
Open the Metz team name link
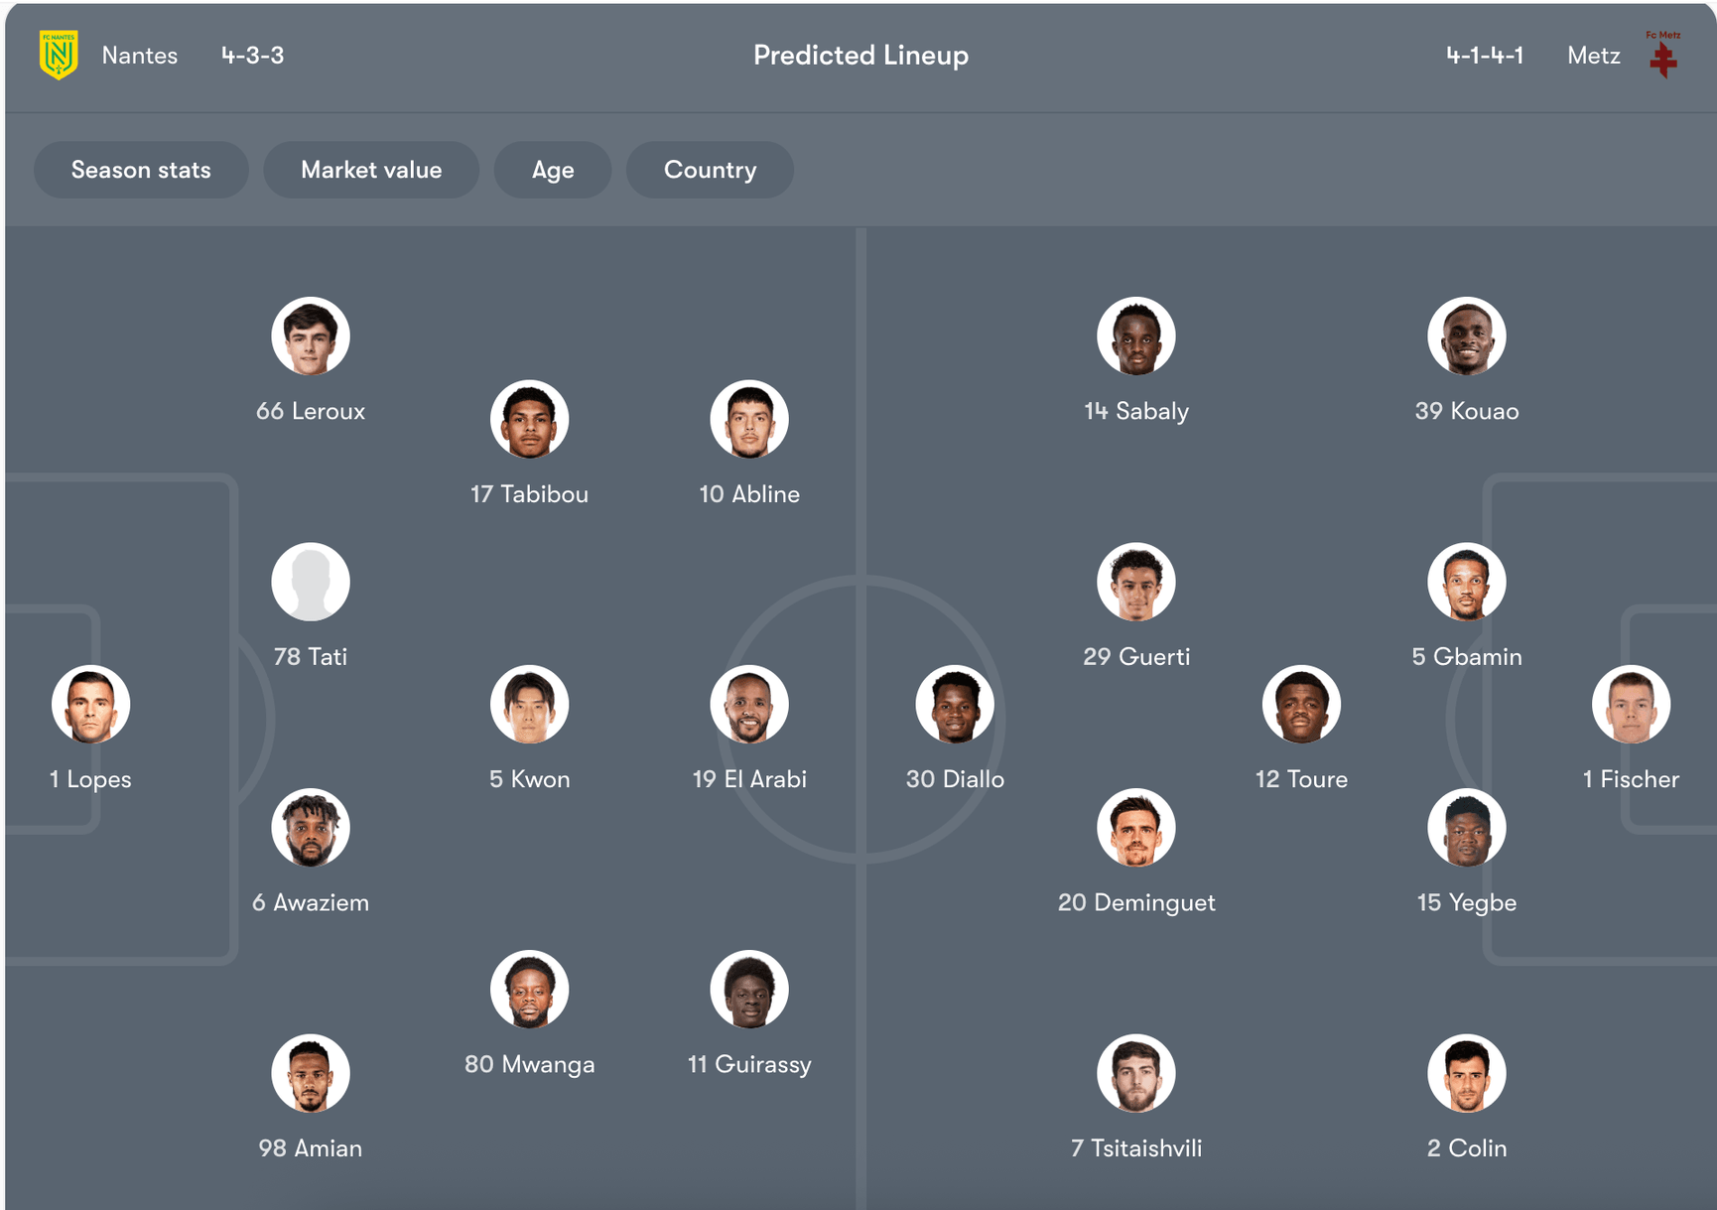[1593, 56]
